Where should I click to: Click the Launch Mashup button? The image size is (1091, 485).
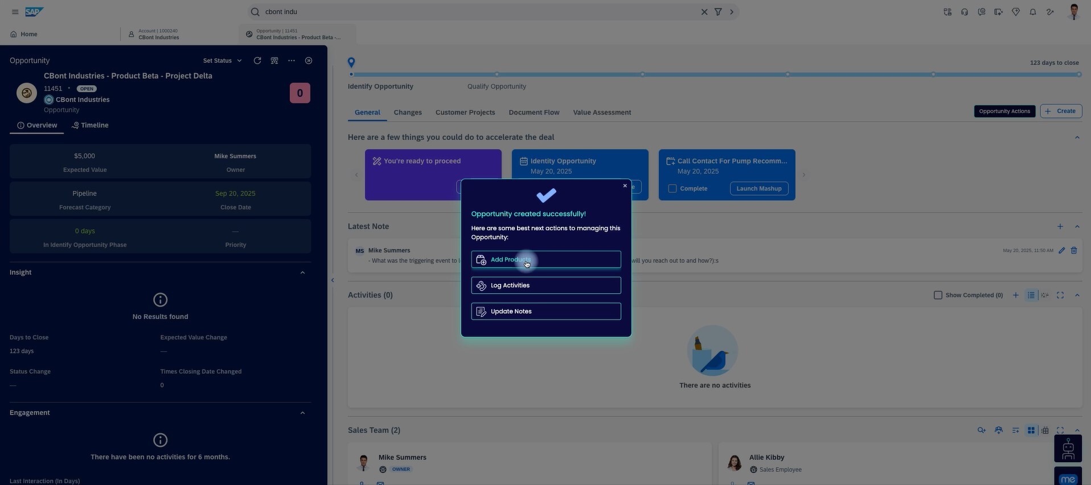[x=758, y=189]
